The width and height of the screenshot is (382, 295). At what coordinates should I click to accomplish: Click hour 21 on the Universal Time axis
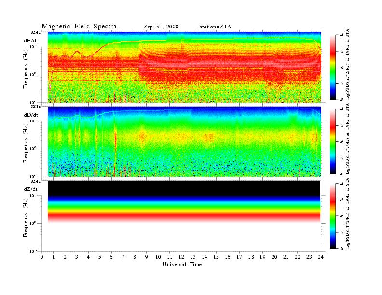point(286,257)
